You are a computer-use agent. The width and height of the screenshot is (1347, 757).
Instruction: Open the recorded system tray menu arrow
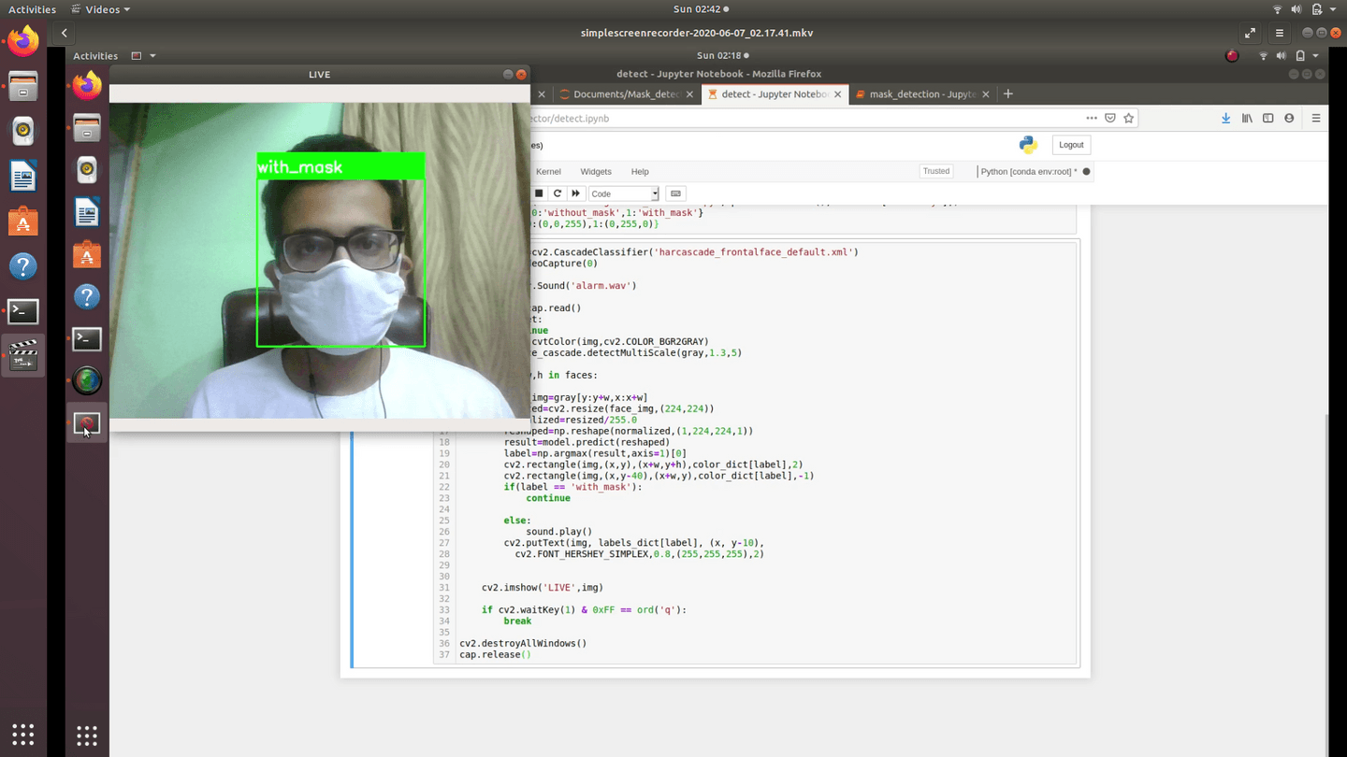pyautogui.click(x=1315, y=56)
